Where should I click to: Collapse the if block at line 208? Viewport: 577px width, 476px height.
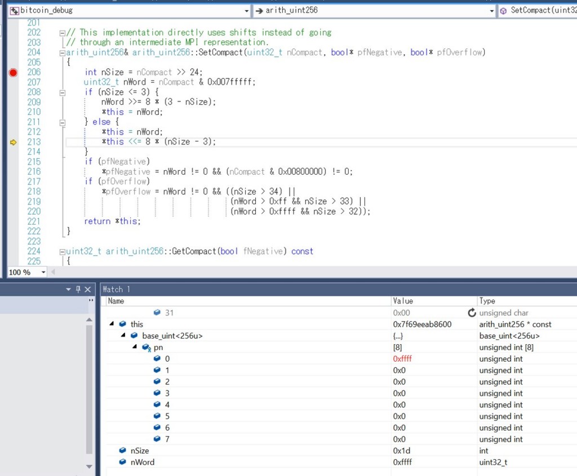(x=62, y=93)
